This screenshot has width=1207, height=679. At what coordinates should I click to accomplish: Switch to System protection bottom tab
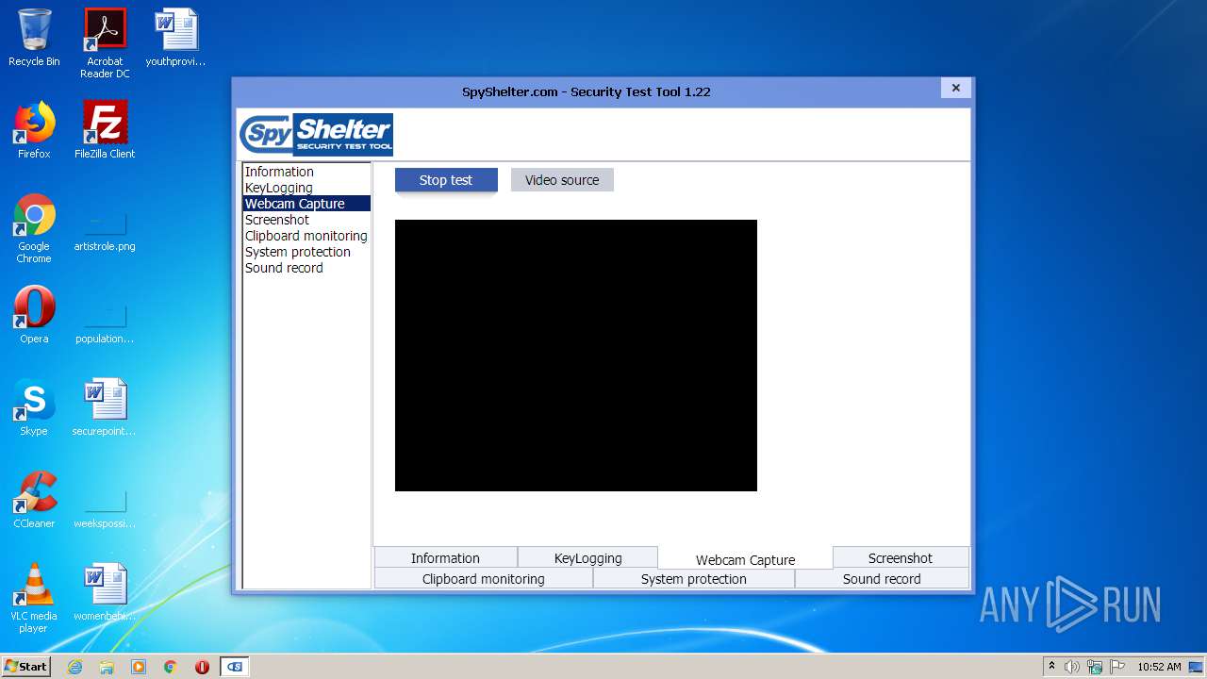(x=694, y=578)
